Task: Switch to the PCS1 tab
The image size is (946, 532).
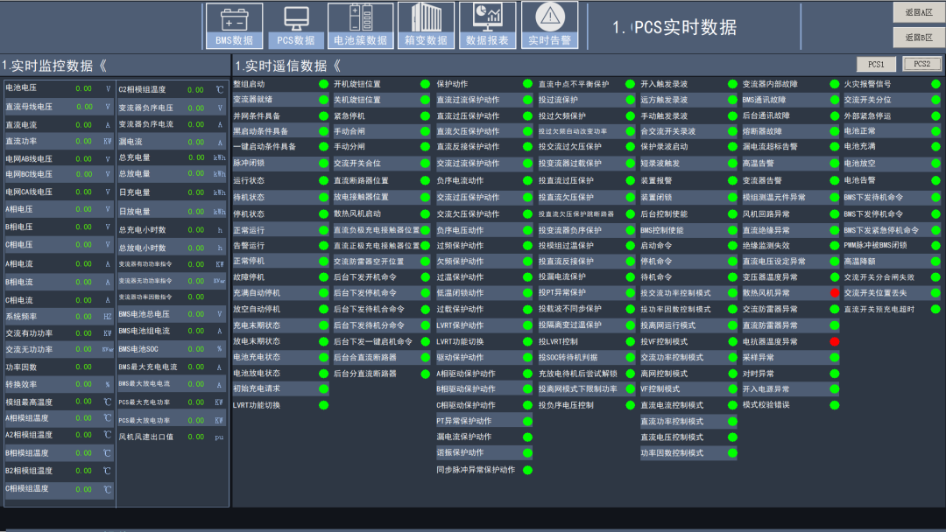Action: tap(876, 64)
